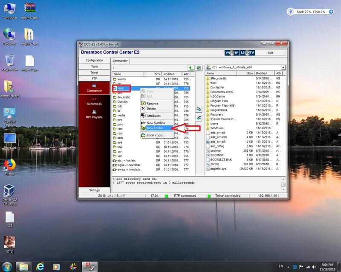Viewport: 341px width, 272px height.
Task: Select the Program Files (x86) folder
Action: tap(245, 105)
